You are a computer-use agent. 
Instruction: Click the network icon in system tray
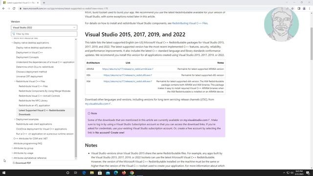pos(288,173)
